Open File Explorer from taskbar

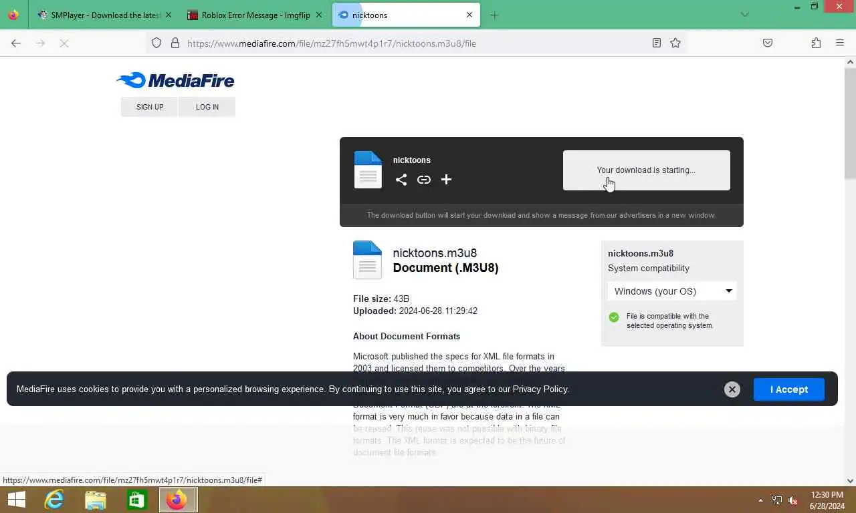[96, 500]
